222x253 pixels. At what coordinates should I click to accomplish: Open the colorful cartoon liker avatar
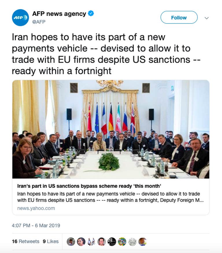point(122,241)
